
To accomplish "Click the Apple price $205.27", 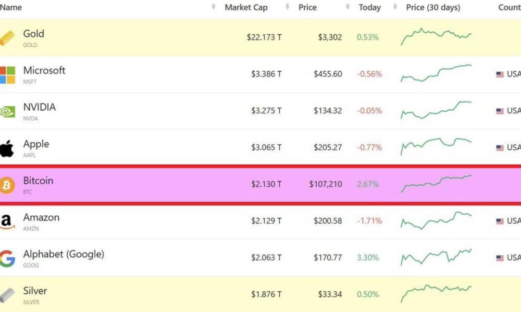I will coord(328,148).
